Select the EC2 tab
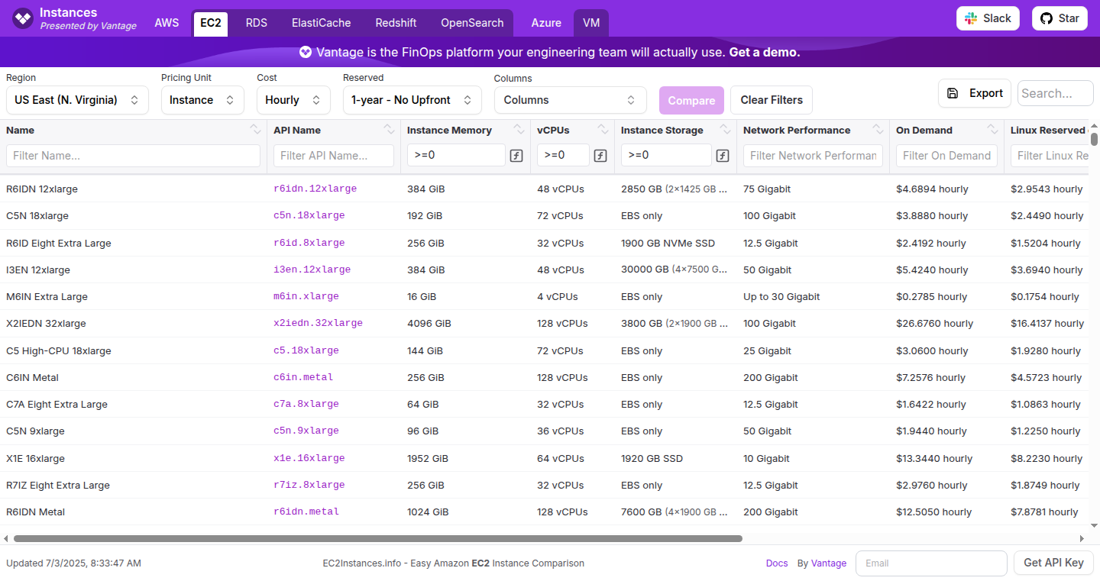 pyautogui.click(x=211, y=23)
